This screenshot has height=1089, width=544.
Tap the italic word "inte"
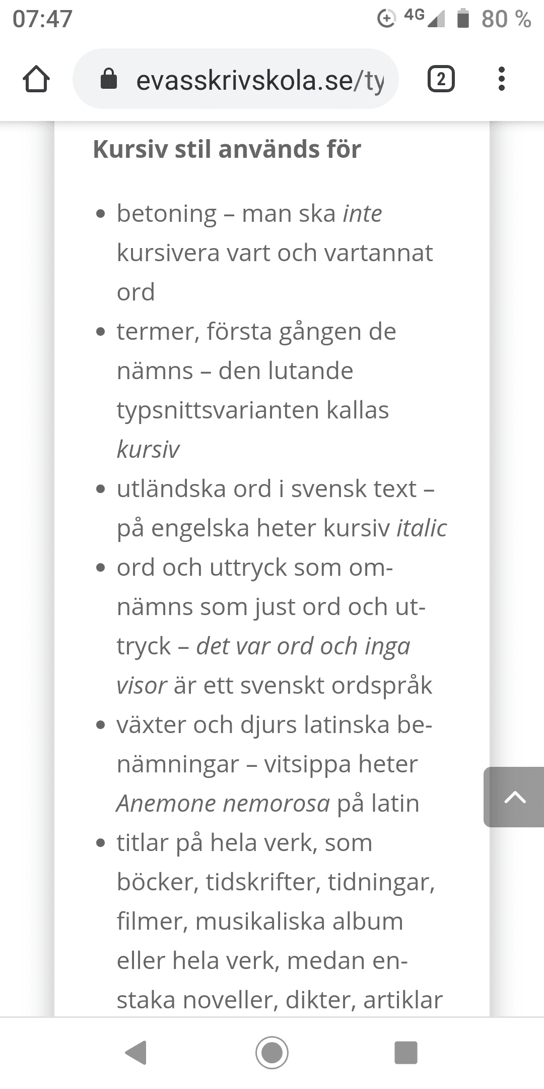[x=362, y=213]
